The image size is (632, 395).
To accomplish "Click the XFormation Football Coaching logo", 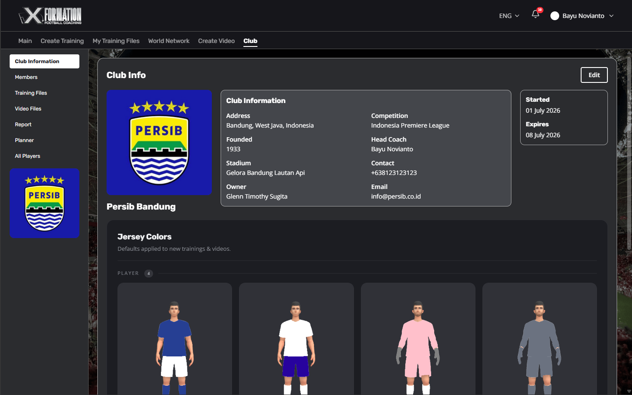I will click(50, 16).
